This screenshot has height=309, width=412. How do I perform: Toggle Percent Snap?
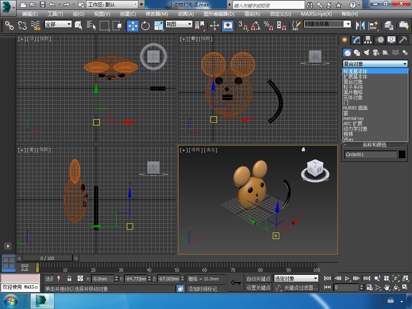[x=268, y=25]
